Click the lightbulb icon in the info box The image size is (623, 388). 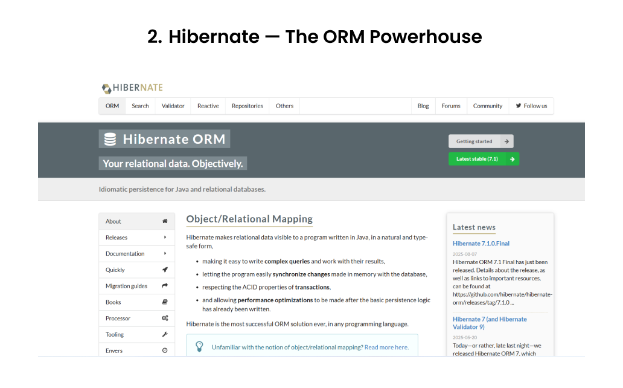[x=200, y=345]
